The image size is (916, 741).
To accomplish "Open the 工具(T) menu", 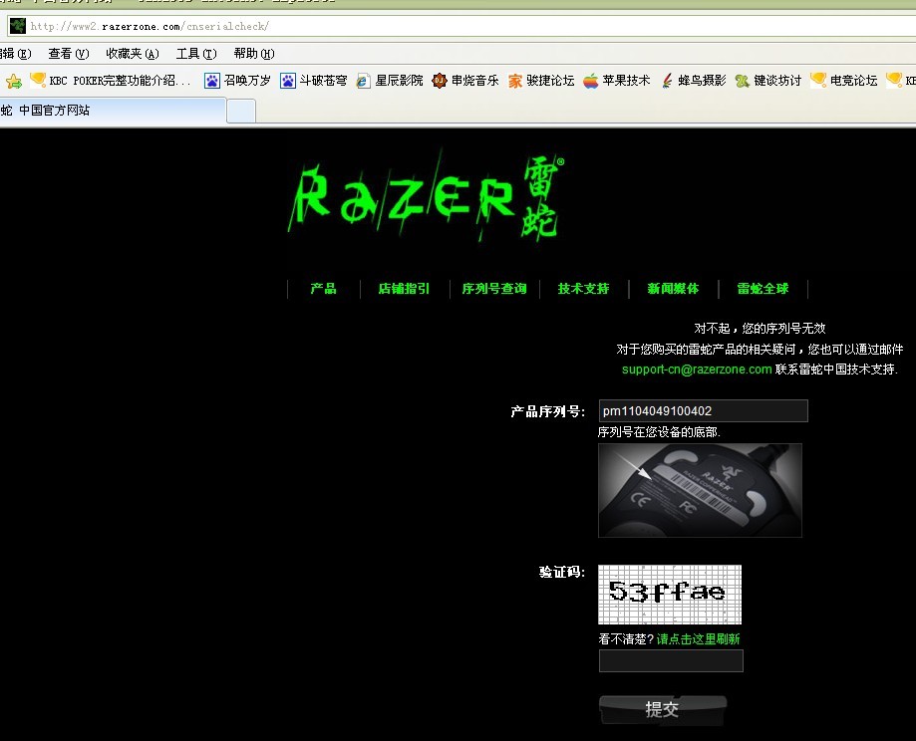I will coord(196,54).
